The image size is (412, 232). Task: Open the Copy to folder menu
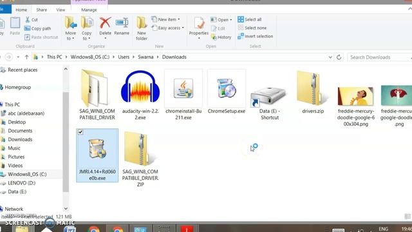tap(86, 28)
